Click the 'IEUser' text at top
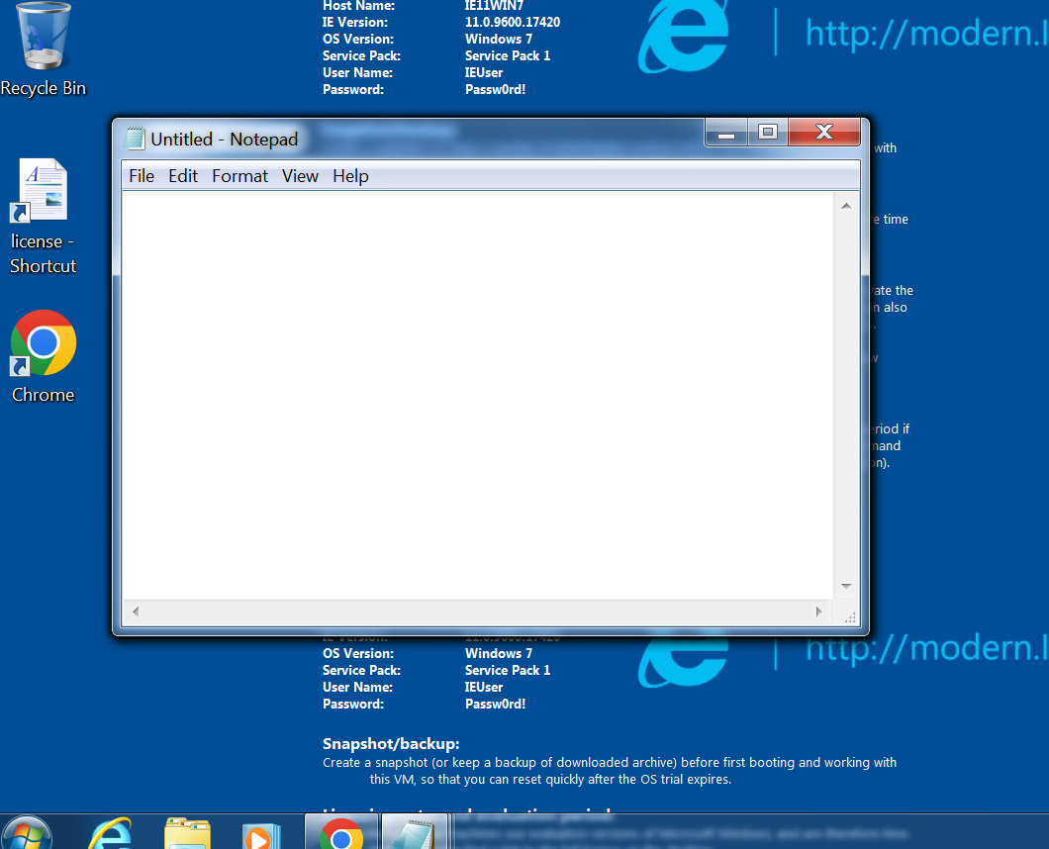 484,72
